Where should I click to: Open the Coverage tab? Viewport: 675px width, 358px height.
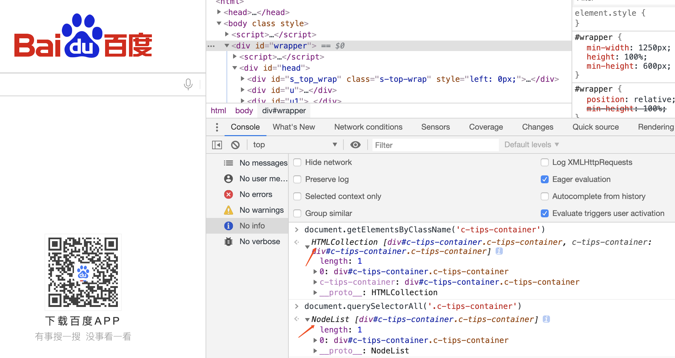click(486, 127)
